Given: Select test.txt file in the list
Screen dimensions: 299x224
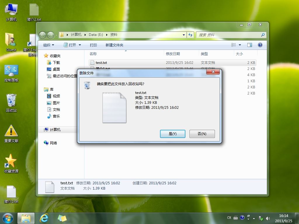Looking at the screenshot, I should tap(172, 63).
